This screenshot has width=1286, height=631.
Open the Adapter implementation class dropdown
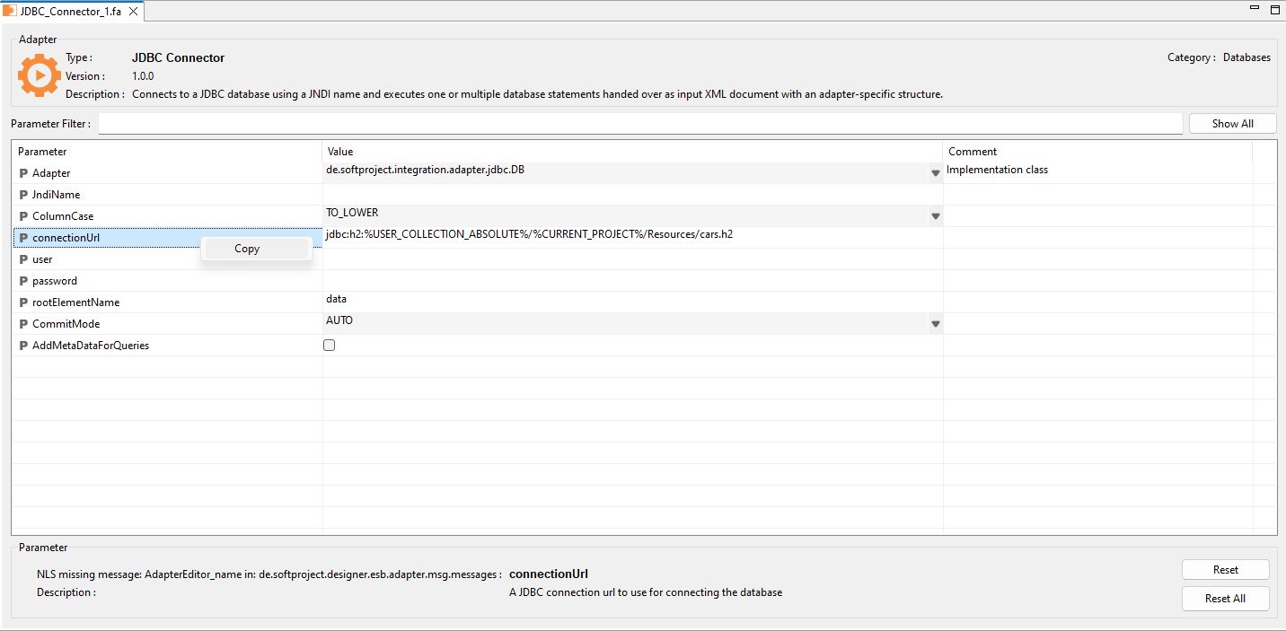click(935, 173)
